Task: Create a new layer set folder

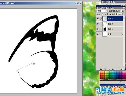Action: 109,69
